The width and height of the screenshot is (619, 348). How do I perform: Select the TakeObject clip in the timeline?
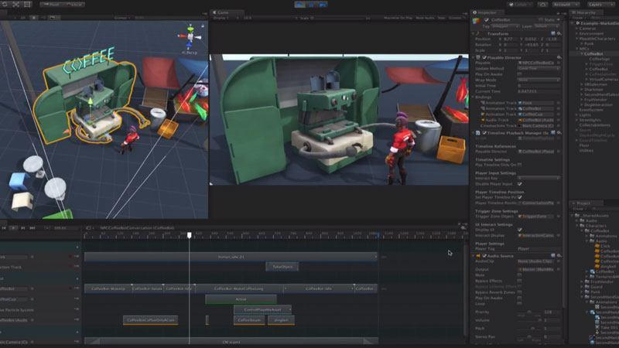coord(282,267)
